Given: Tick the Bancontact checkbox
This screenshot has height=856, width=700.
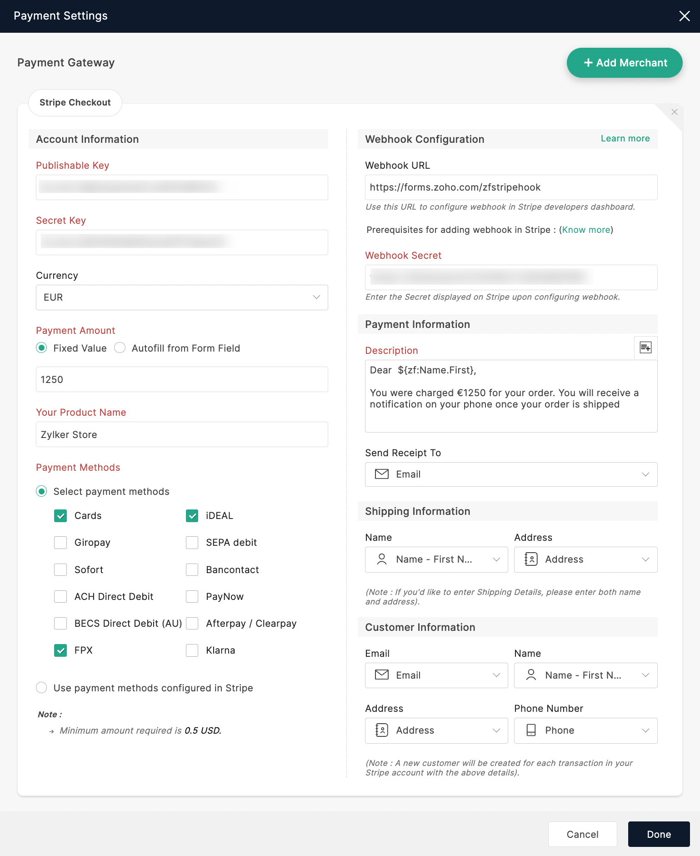Looking at the screenshot, I should tap(192, 570).
